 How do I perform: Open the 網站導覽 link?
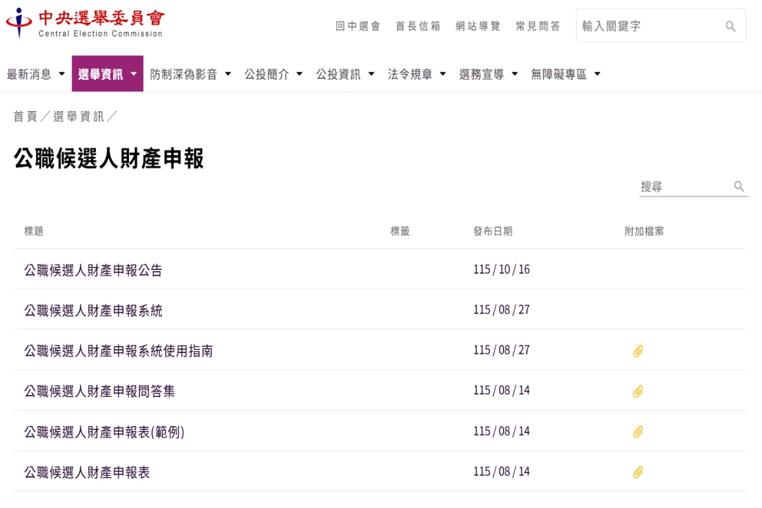pos(478,26)
